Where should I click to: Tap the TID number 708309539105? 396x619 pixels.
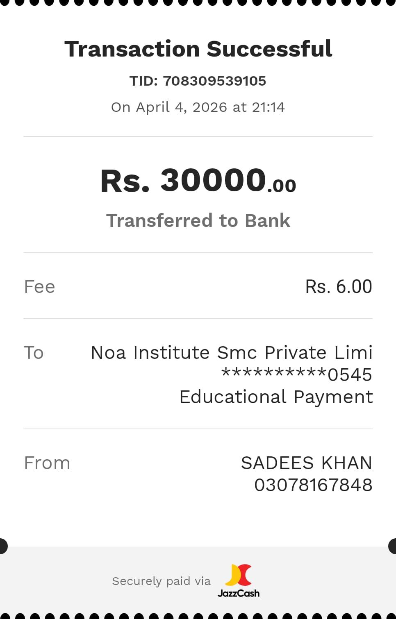[214, 81]
